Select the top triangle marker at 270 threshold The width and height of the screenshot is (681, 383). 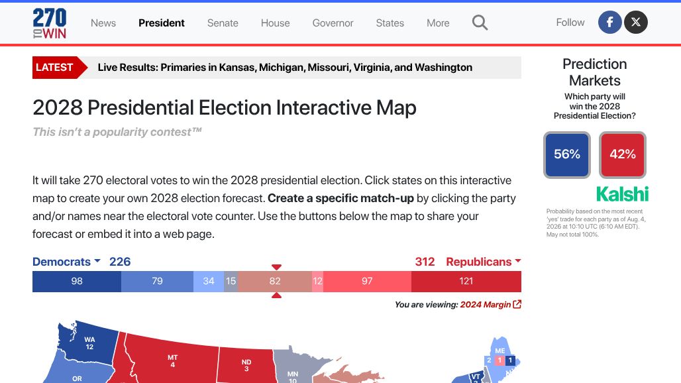point(277,267)
